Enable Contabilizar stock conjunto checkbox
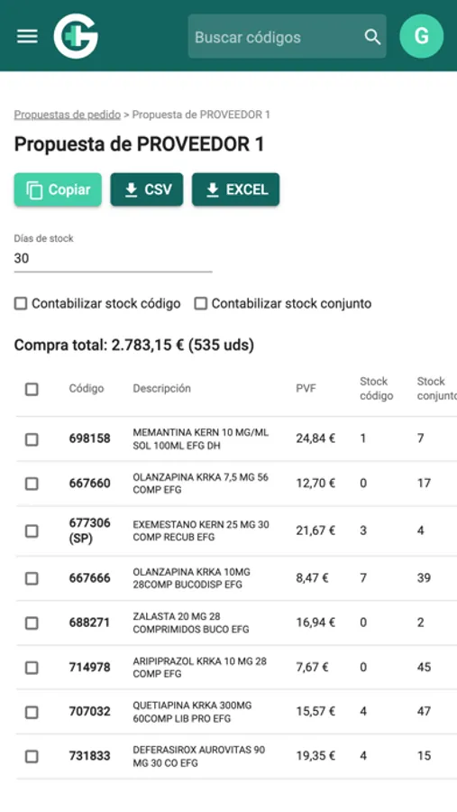 (201, 303)
